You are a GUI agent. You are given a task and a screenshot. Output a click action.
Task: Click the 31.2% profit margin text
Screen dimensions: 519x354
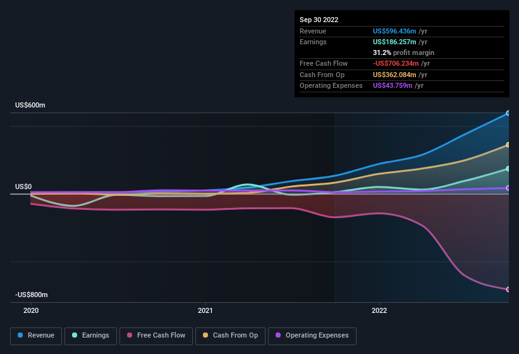403,52
